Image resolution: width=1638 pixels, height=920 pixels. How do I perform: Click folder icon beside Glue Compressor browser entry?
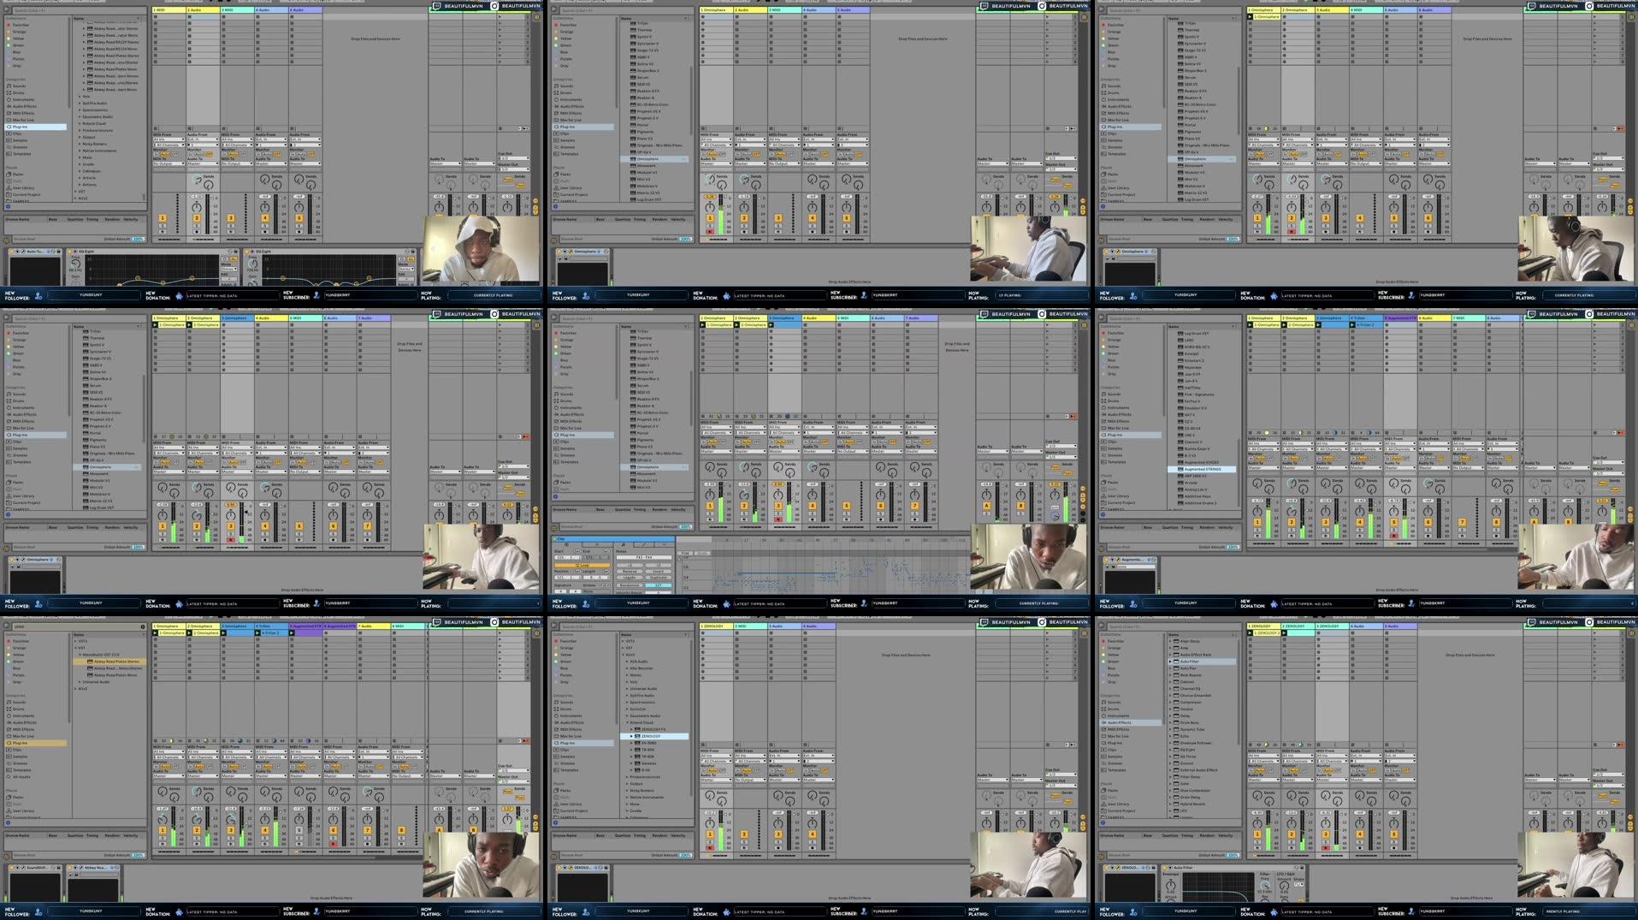tap(1177, 790)
